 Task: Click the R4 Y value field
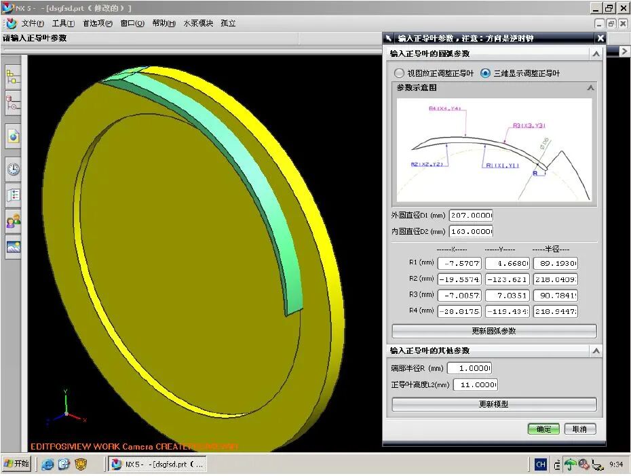(508, 312)
